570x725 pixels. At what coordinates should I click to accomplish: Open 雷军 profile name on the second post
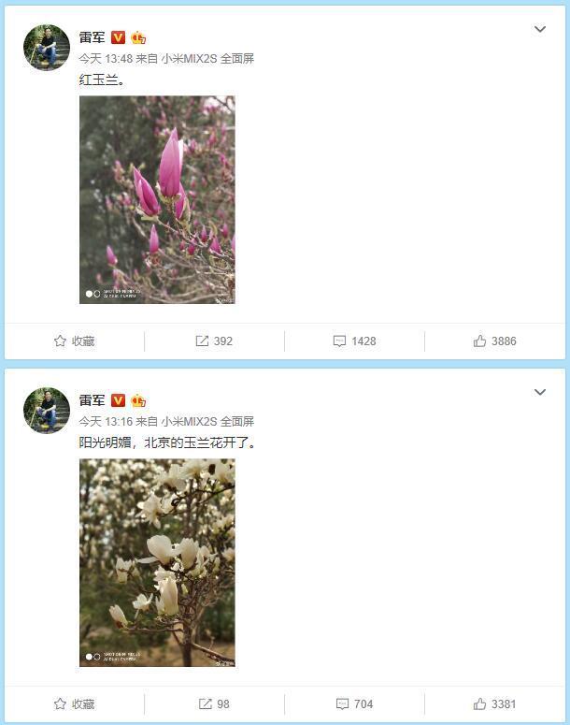(x=92, y=400)
